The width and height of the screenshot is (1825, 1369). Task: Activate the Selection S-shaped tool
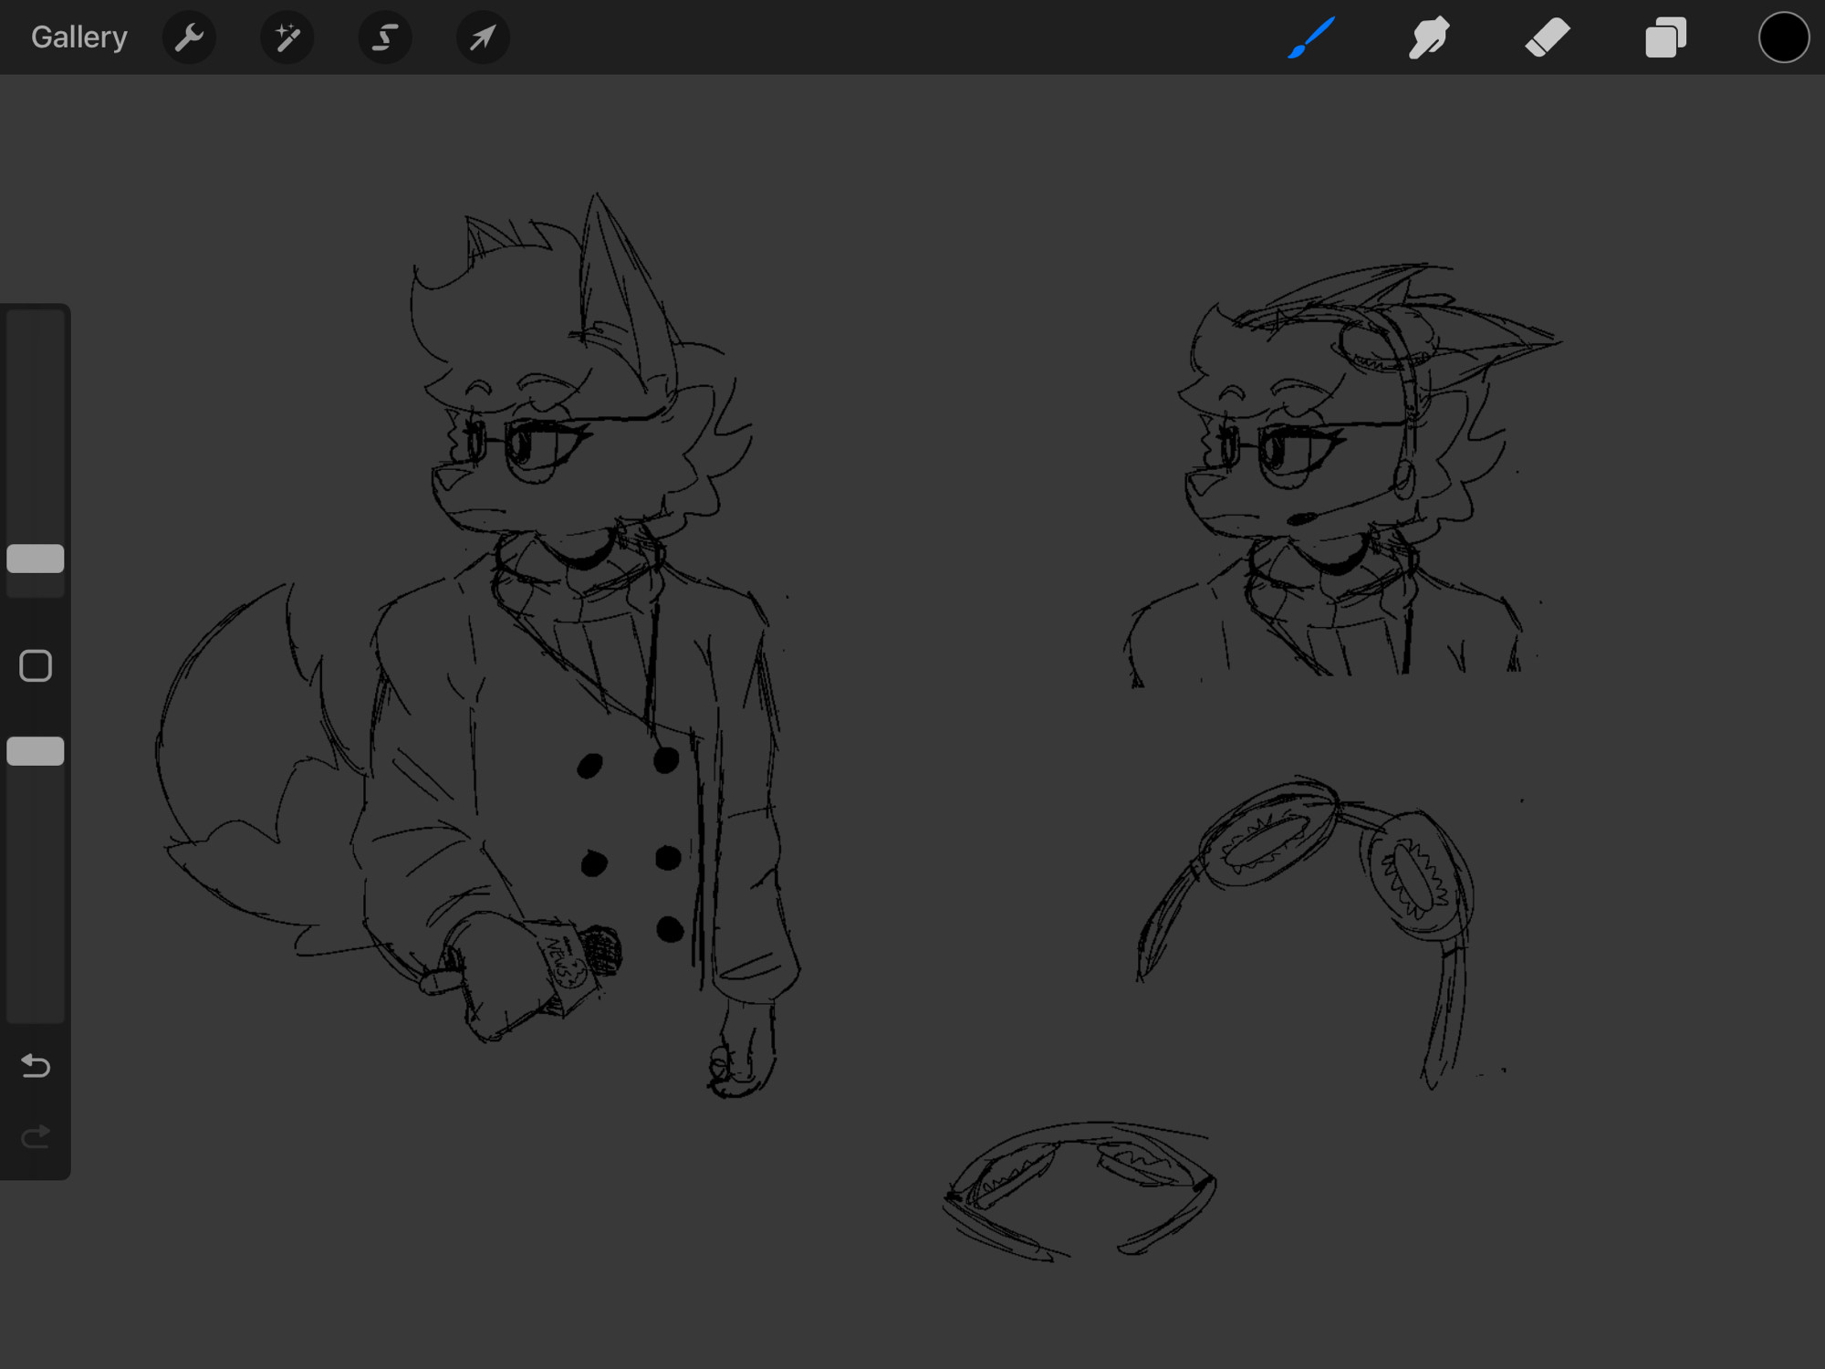pyautogui.click(x=385, y=37)
